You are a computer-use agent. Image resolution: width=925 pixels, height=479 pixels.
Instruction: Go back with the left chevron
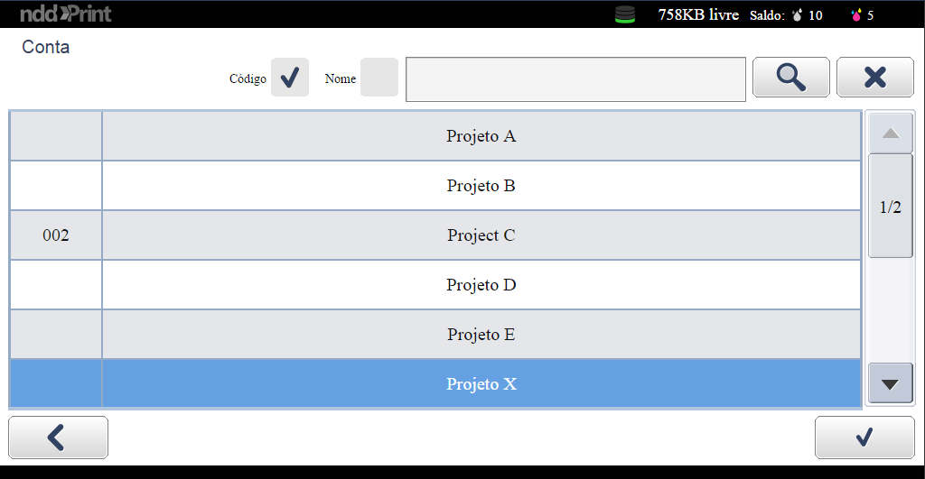tap(58, 438)
